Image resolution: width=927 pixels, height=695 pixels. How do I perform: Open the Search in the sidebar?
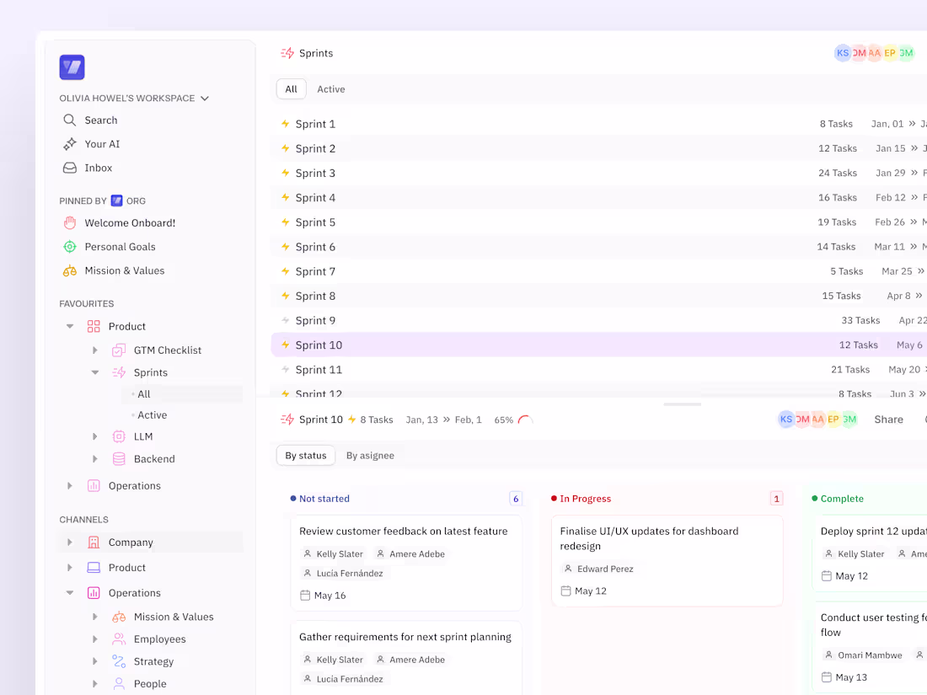click(x=69, y=120)
